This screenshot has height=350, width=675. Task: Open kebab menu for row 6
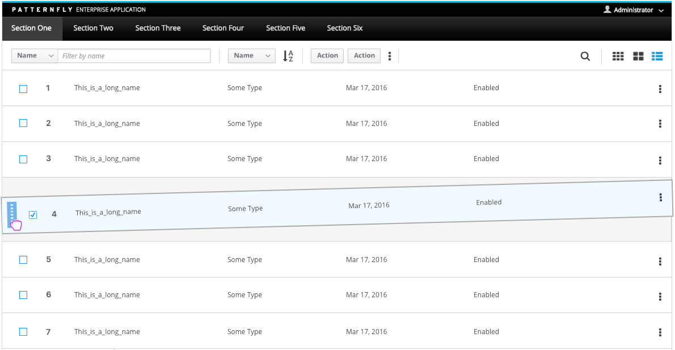(x=660, y=297)
